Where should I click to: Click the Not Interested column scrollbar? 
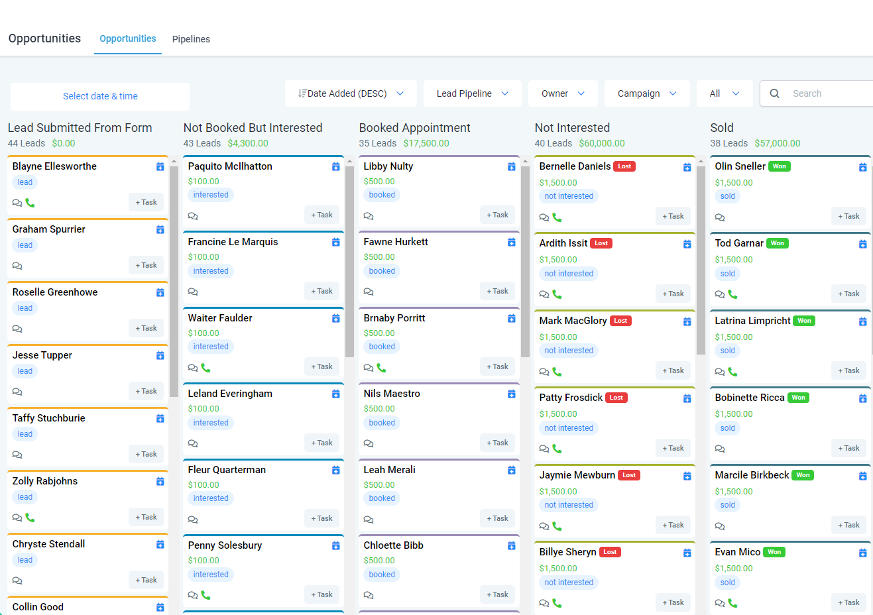coord(701,260)
